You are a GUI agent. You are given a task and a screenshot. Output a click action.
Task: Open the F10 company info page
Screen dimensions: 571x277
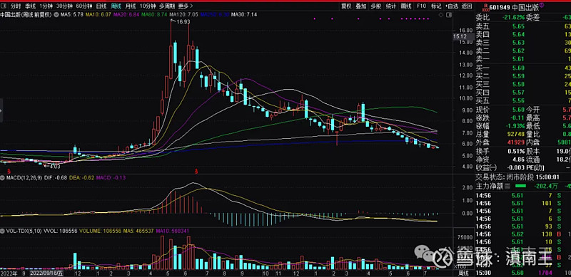pyautogui.click(x=421, y=6)
